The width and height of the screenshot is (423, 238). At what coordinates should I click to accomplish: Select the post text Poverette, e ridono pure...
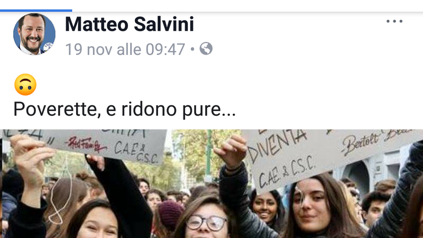tap(125, 109)
